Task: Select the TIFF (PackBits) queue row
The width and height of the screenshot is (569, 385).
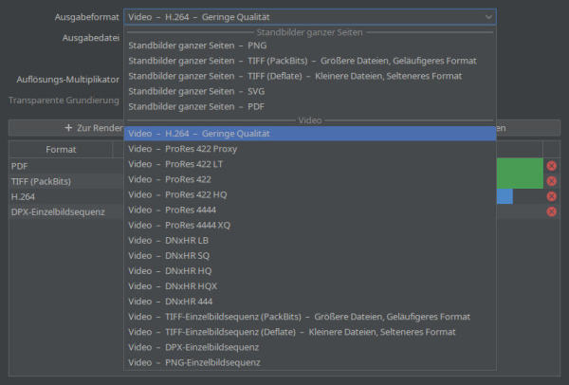Action: [x=66, y=181]
